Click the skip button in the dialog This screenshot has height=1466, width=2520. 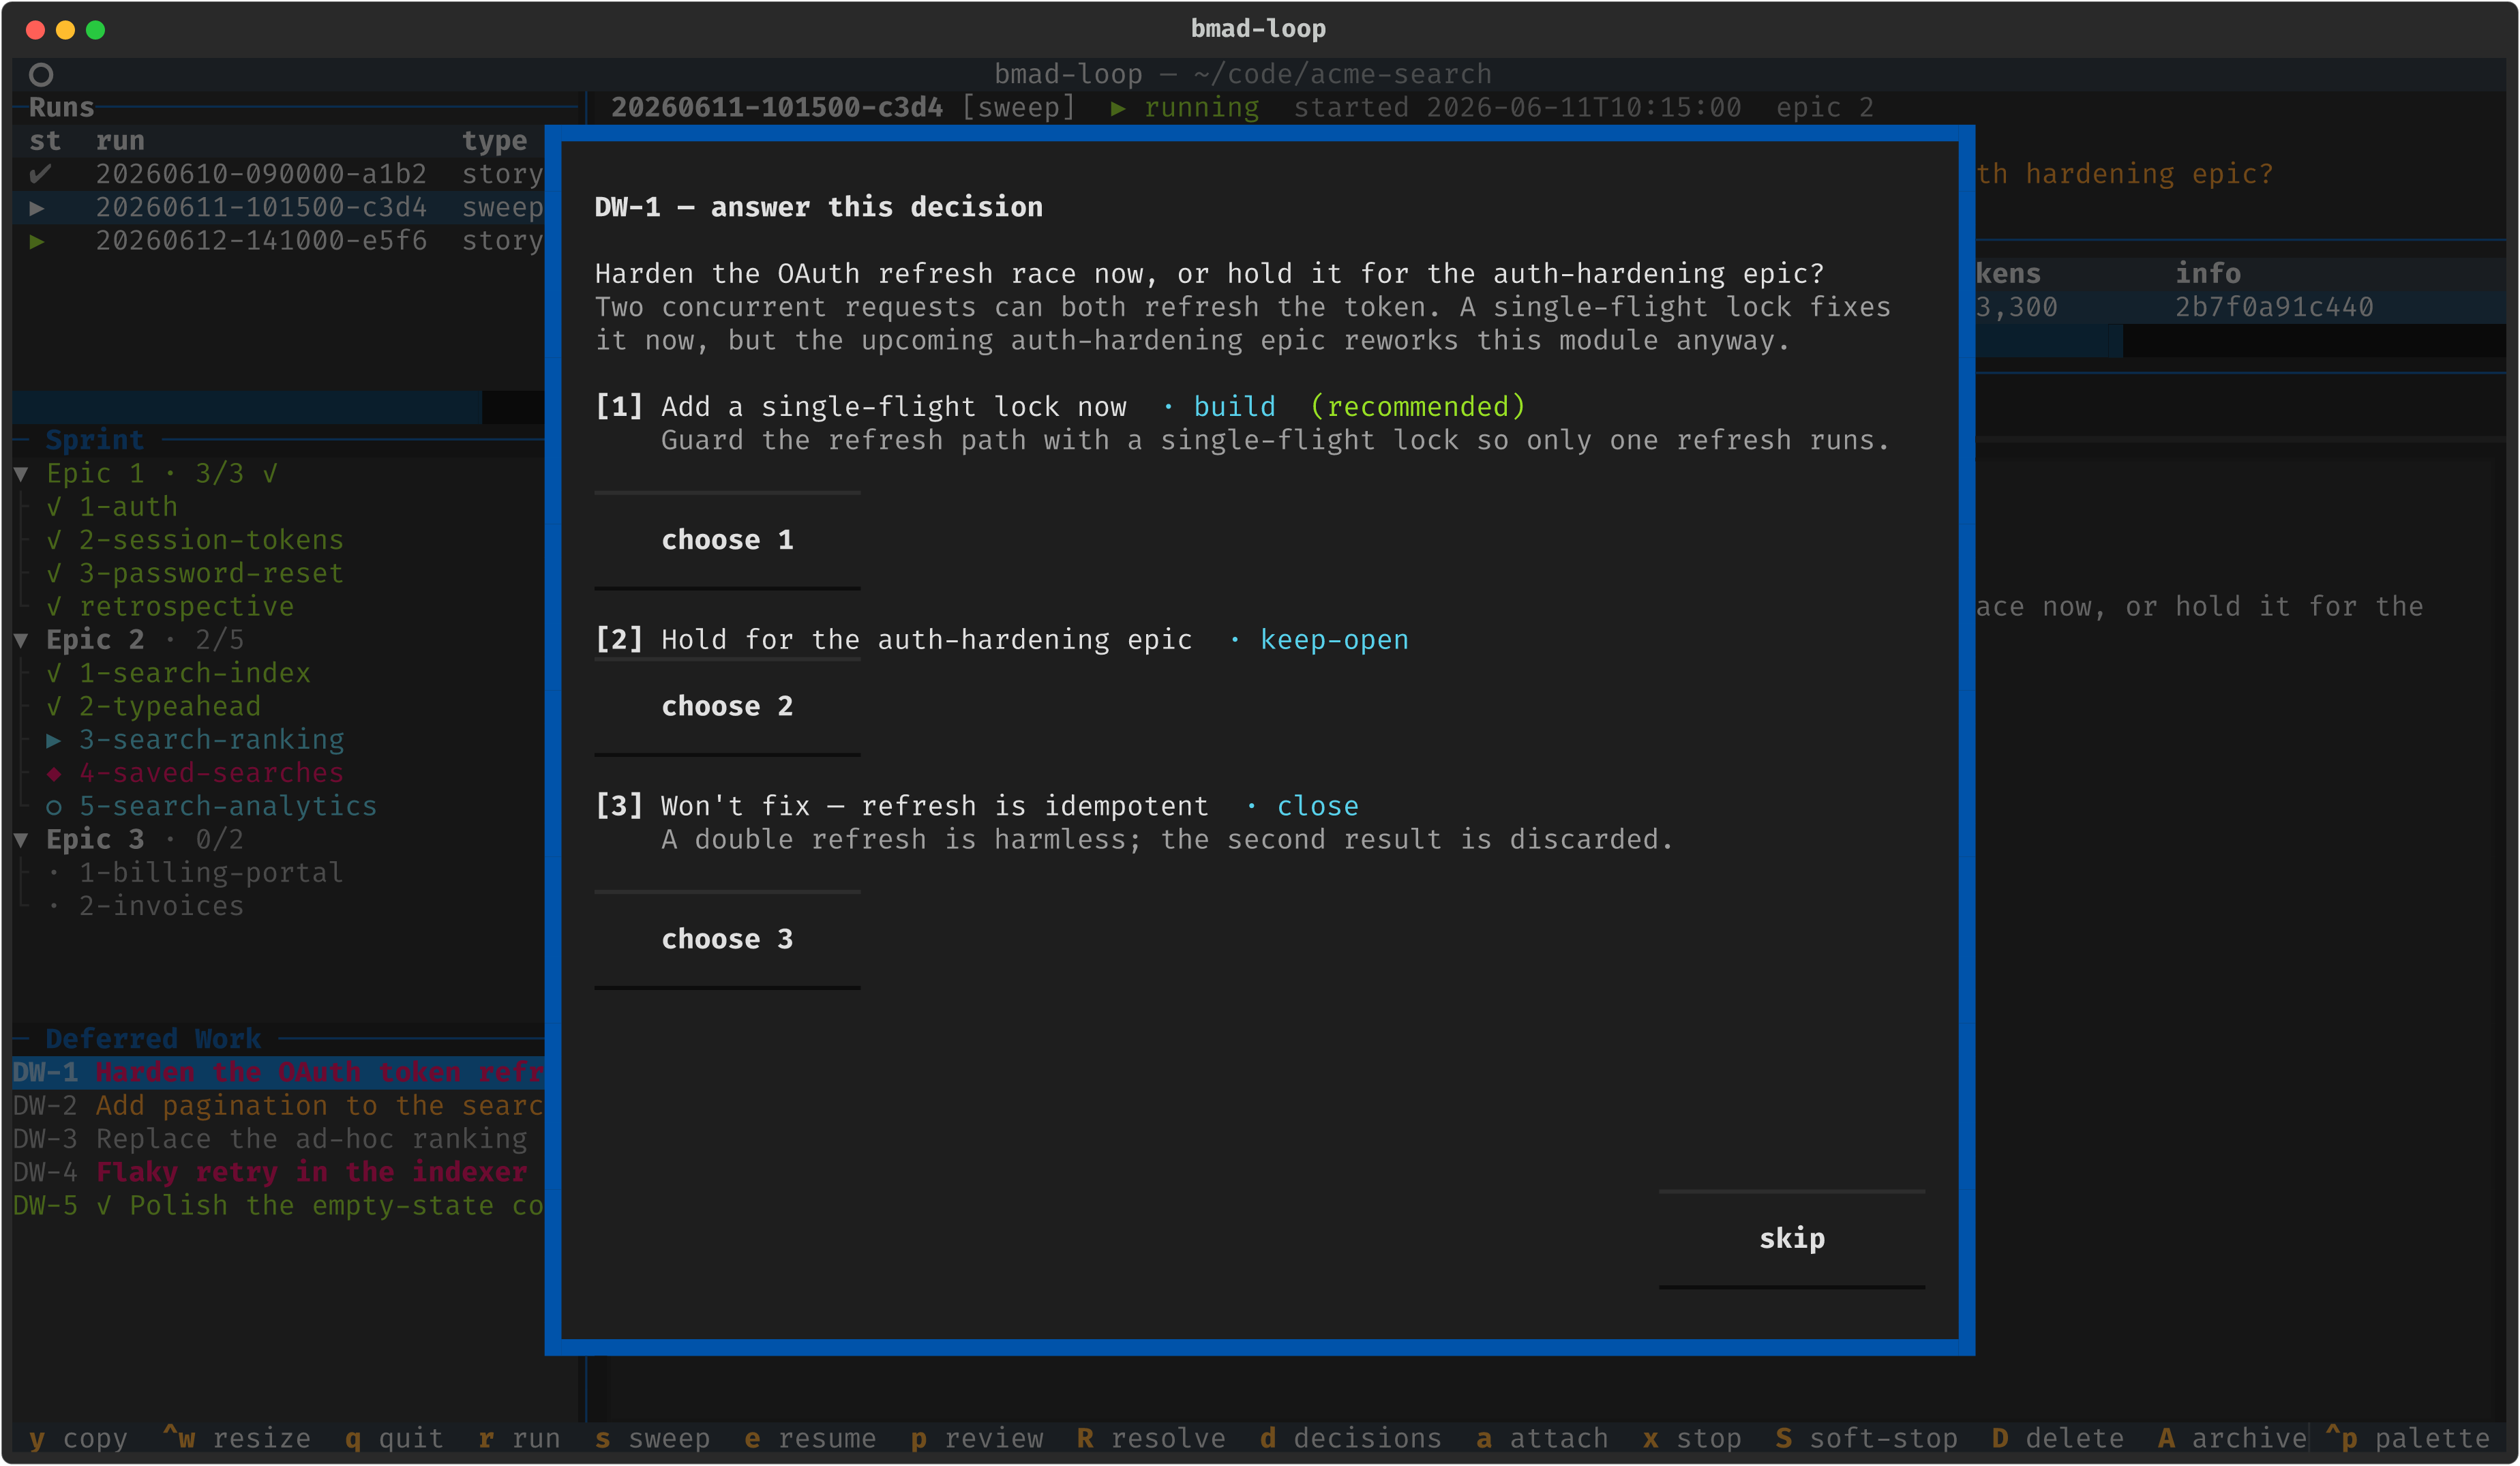coord(1791,1239)
